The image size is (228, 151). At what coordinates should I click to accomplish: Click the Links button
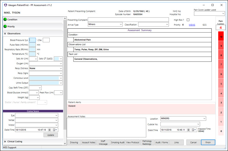(x=177, y=142)
